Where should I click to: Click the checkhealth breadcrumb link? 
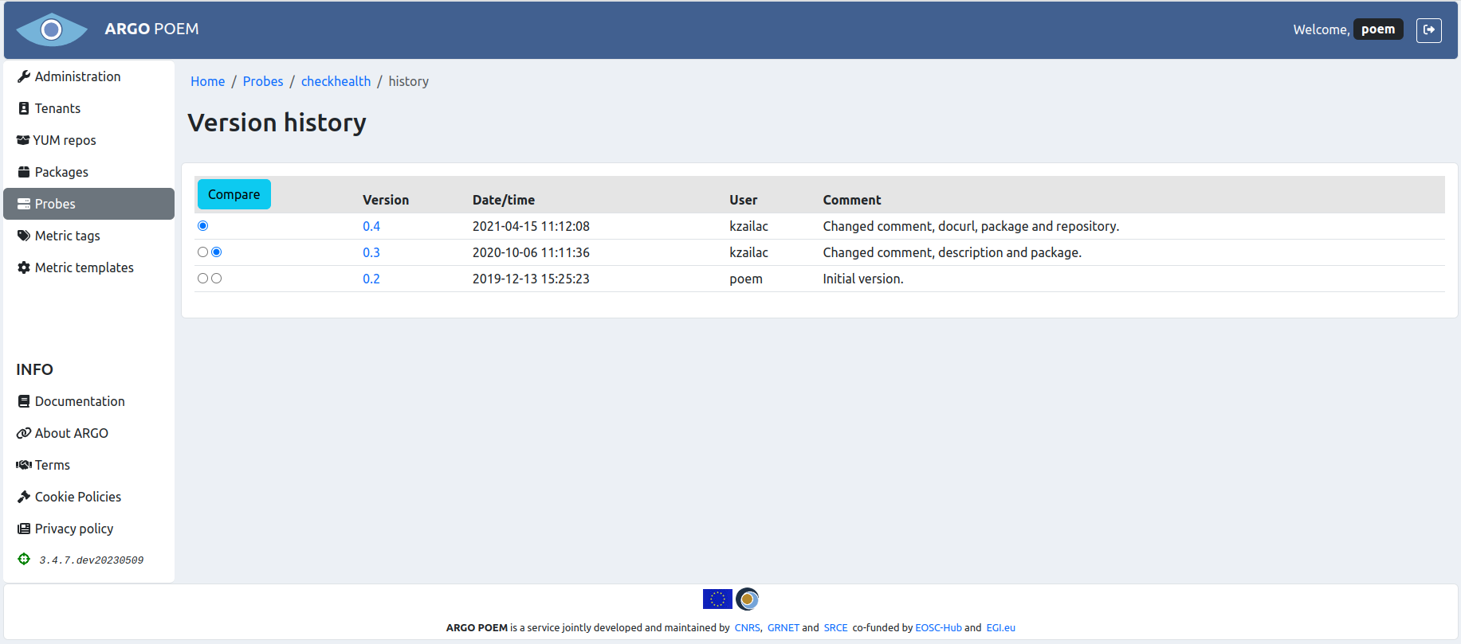coord(336,81)
